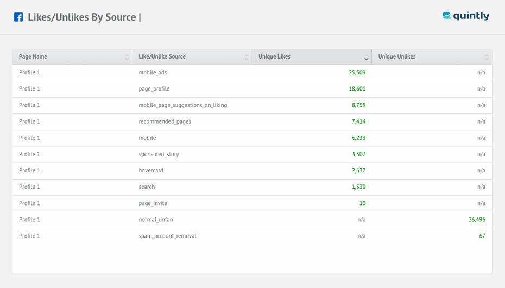
Task: Click the quintly logo
Action: (466, 16)
